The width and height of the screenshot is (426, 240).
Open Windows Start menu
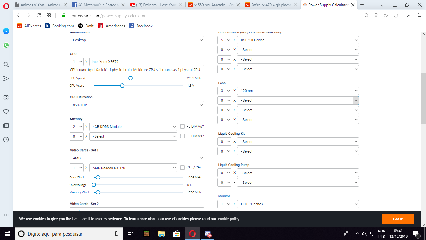coord(8,234)
